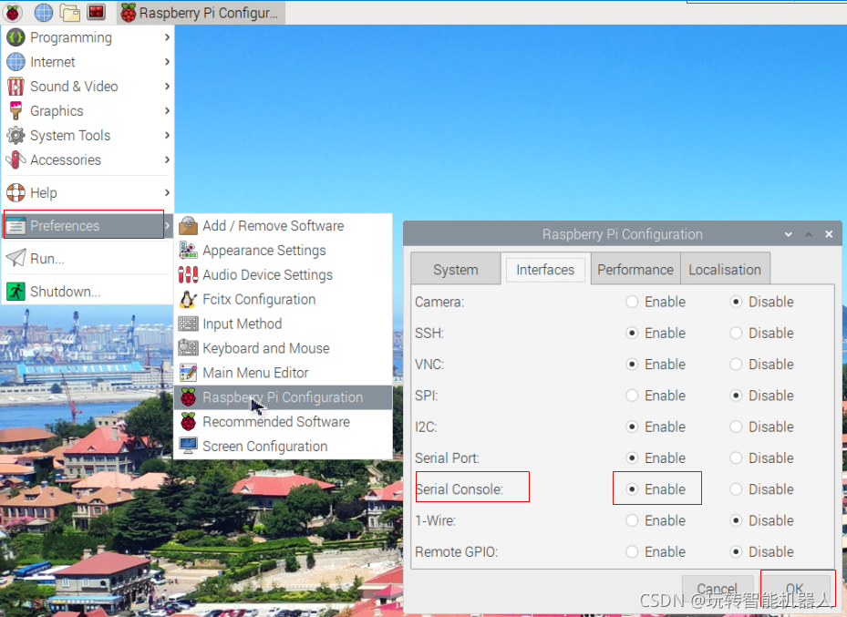Select Enable for Serial Console
847x617 pixels.
pos(632,489)
